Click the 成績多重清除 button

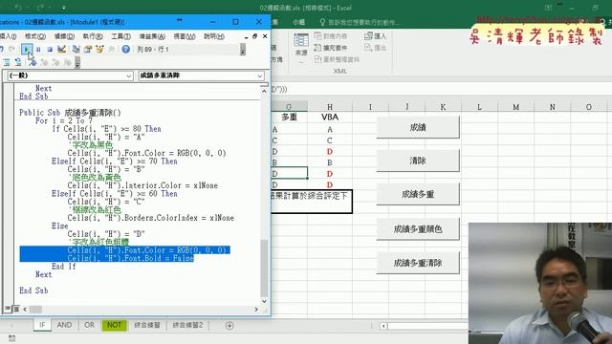pyautogui.click(x=418, y=263)
